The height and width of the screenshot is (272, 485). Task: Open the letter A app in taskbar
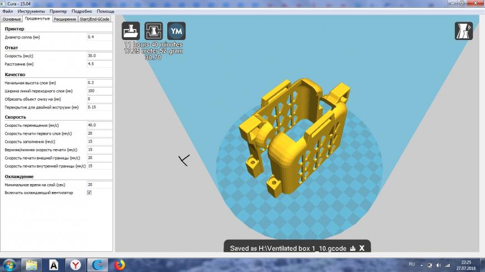point(54,265)
